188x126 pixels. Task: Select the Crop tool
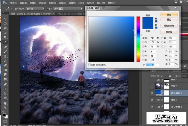(5, 37)
